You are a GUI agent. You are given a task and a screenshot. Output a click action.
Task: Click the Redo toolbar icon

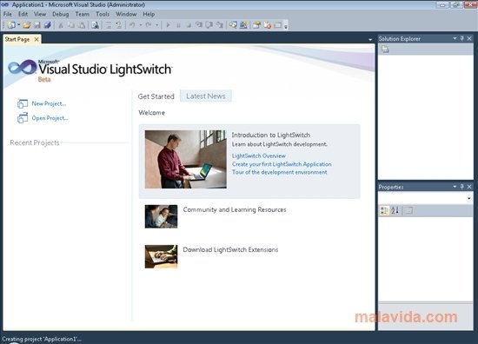(149, 25)
